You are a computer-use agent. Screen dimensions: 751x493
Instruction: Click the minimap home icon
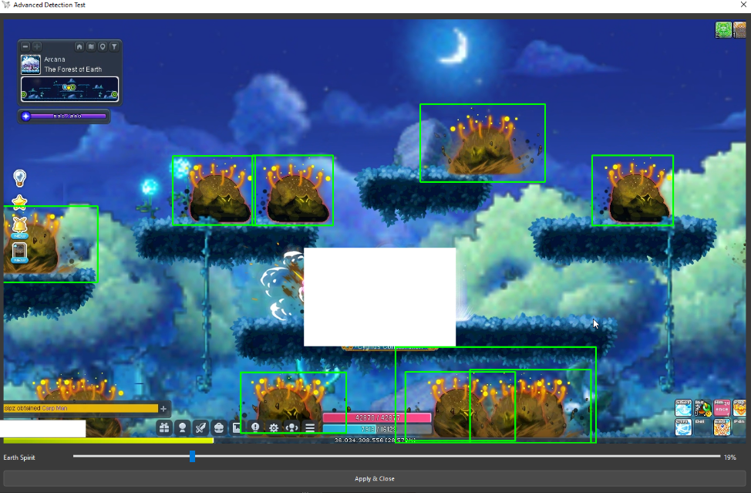point(79,47)
